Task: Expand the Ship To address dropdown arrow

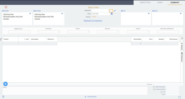Action: [x=181, y=14]
